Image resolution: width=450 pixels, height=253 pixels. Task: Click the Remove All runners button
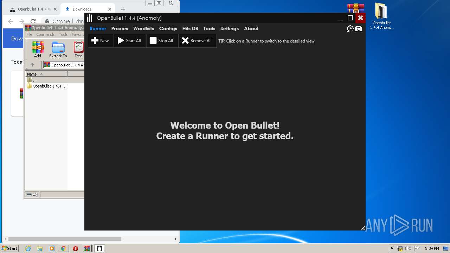pos(197,41)
